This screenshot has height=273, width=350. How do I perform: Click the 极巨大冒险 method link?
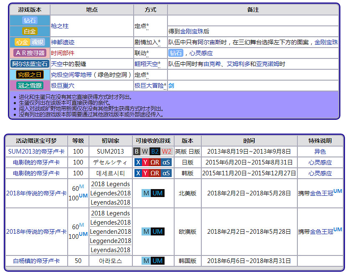pos(149,86)
